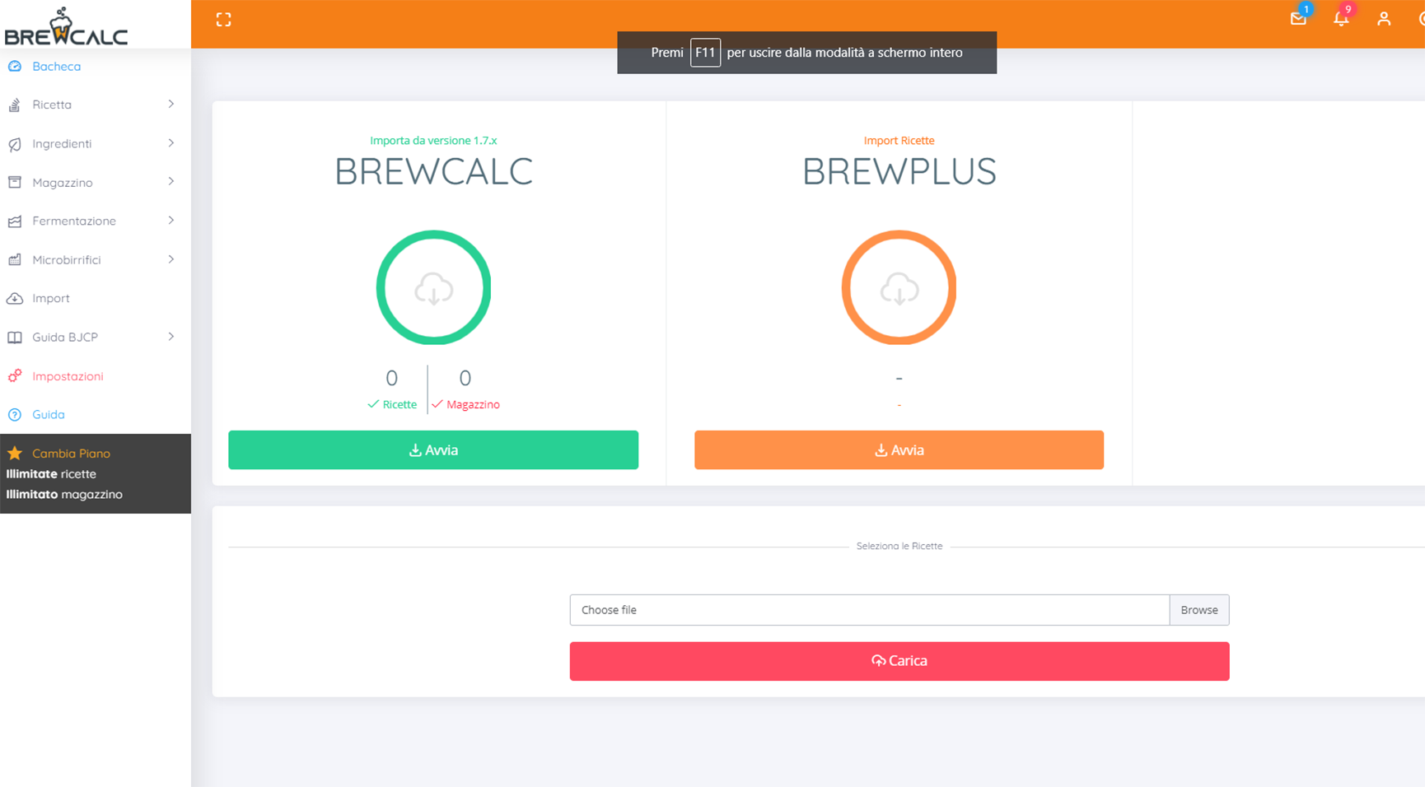Image resolution: width=1425 pixels, height=787 pixels.
Task: Click the Bacheca dashboard gauge icon
Action: 15,67
